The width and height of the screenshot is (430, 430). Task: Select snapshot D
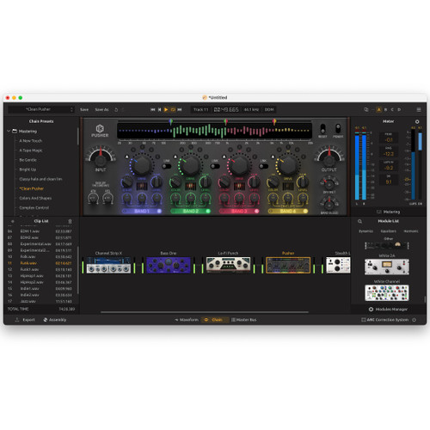pos(399,109)
